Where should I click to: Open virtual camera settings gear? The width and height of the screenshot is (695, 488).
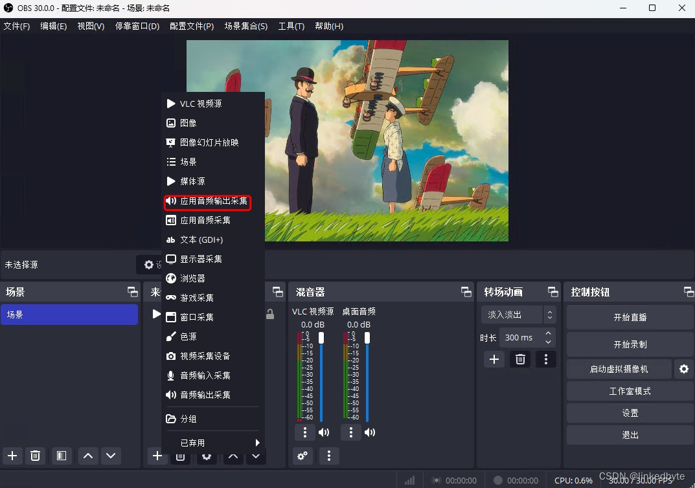tap(684, 369)
